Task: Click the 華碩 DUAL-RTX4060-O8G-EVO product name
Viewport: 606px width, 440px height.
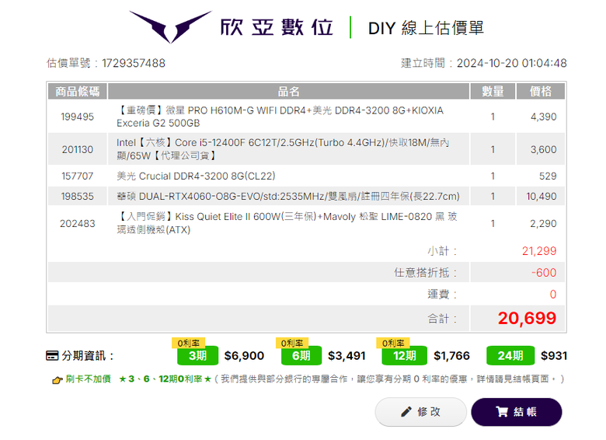Action: pos(288,197)
